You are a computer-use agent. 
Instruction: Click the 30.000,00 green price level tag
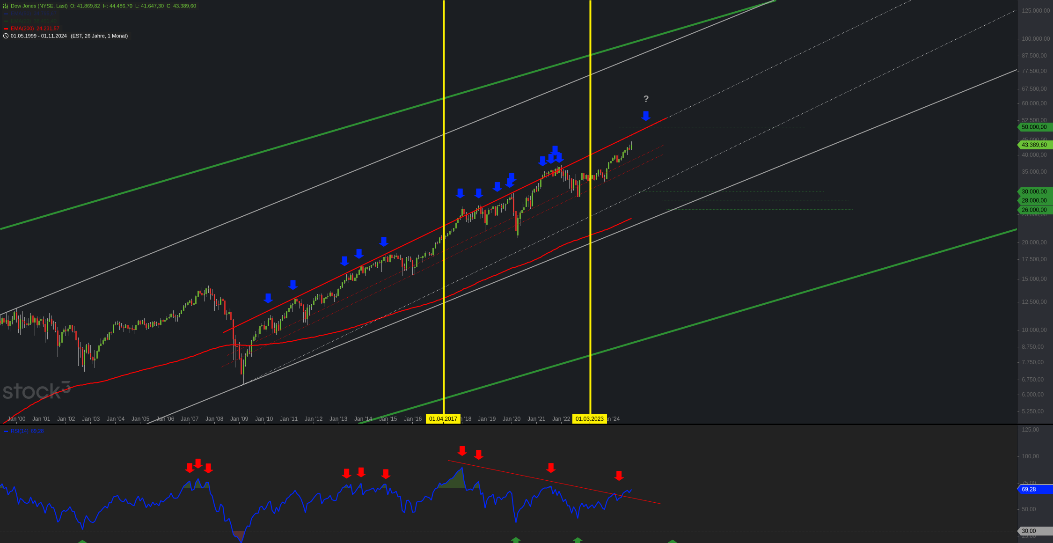click(1034, 191)
